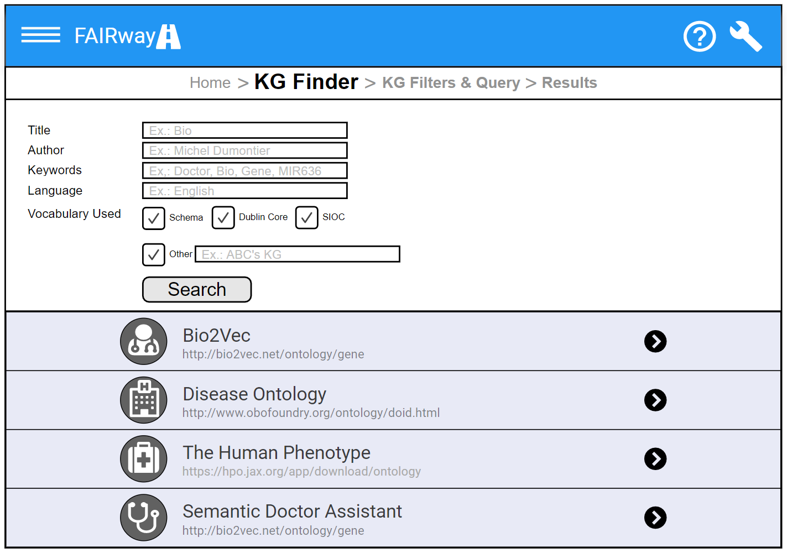Viewport: 787px width, 553px height.
Task: Disable the SIOC checkbox
Action: tap(306, 217)
